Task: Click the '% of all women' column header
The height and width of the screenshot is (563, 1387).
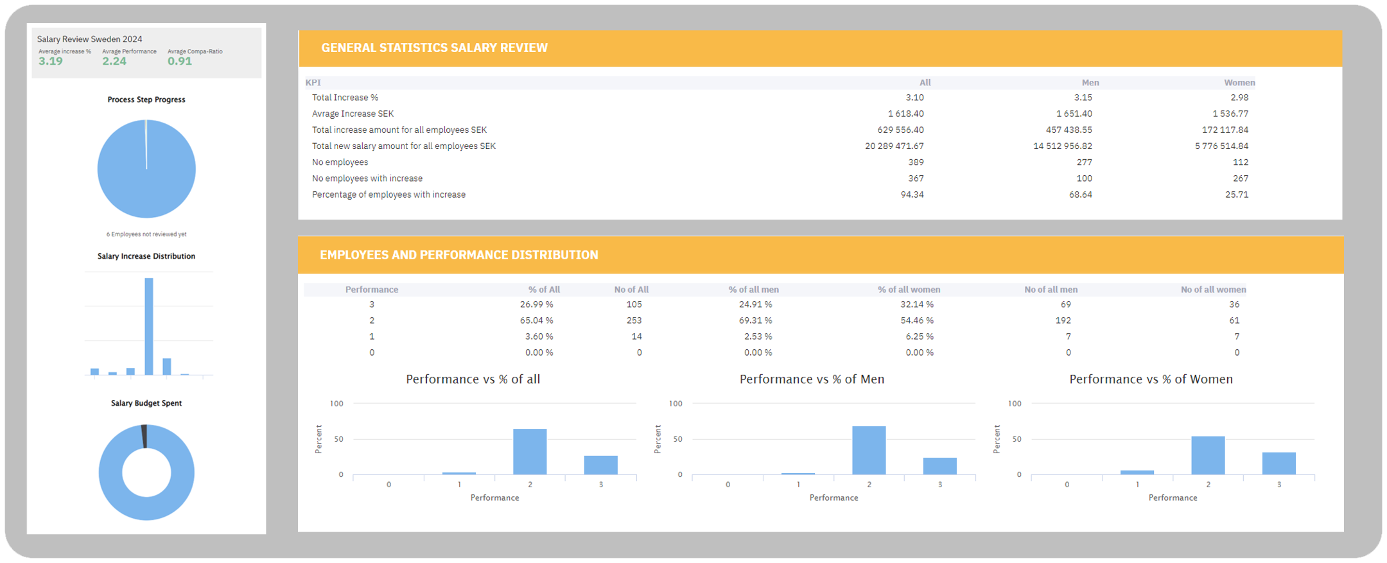Action: tap(909, 290)
